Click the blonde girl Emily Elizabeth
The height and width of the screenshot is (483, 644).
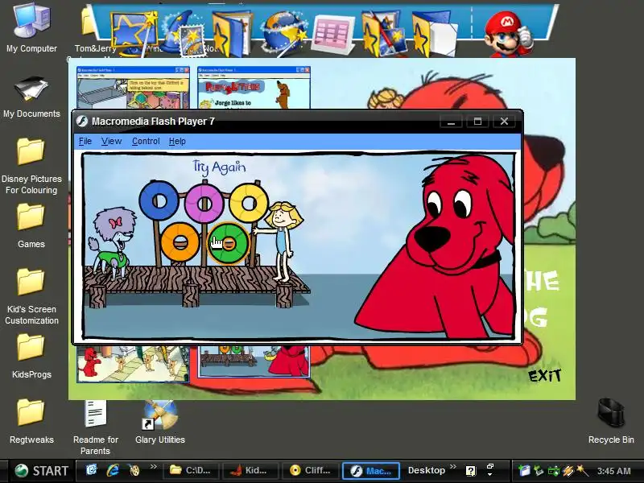[281, 242]
